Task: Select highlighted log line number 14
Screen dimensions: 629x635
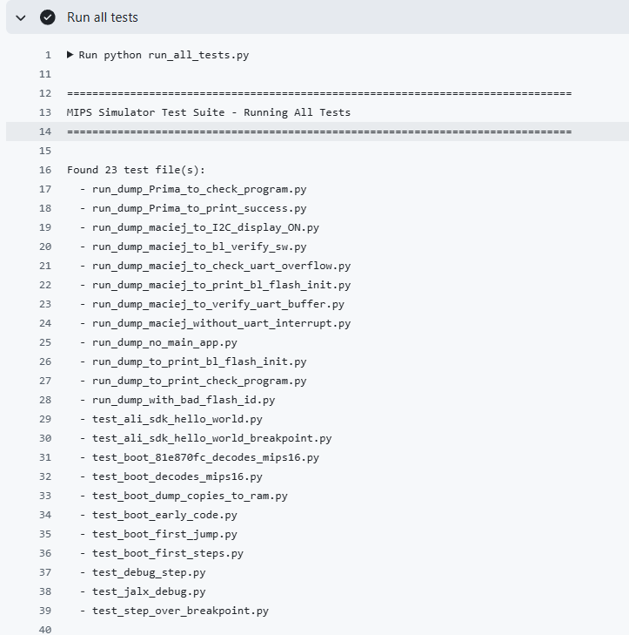Action: tap(45, 132)
